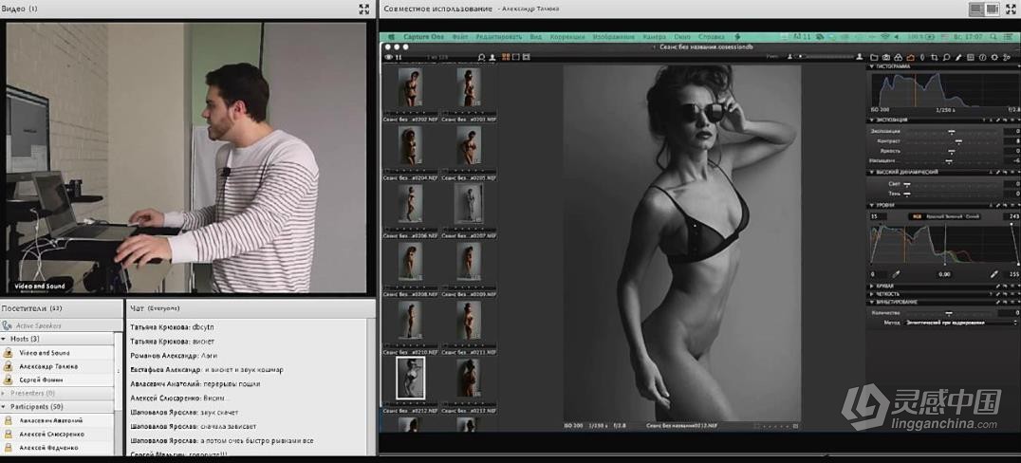Expand the Четкость panel

point(871,294)
